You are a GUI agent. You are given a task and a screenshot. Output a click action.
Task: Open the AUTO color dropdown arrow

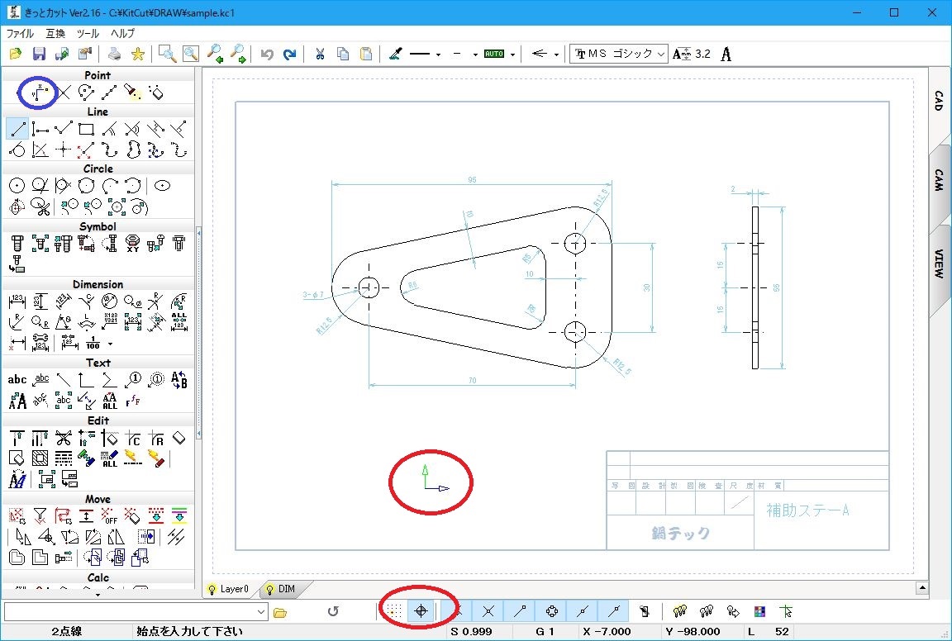point(513,54)
